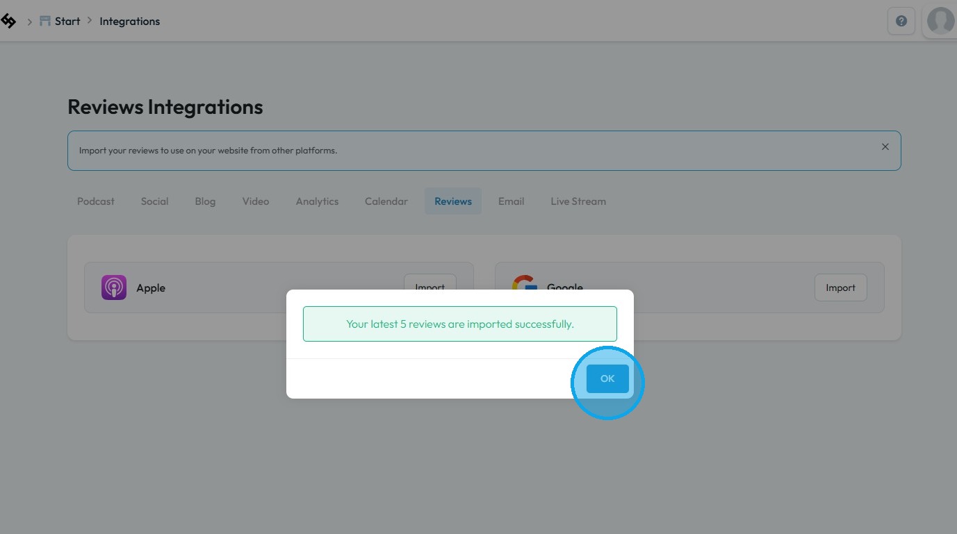Click the Google logo icon

coord(525,283)
